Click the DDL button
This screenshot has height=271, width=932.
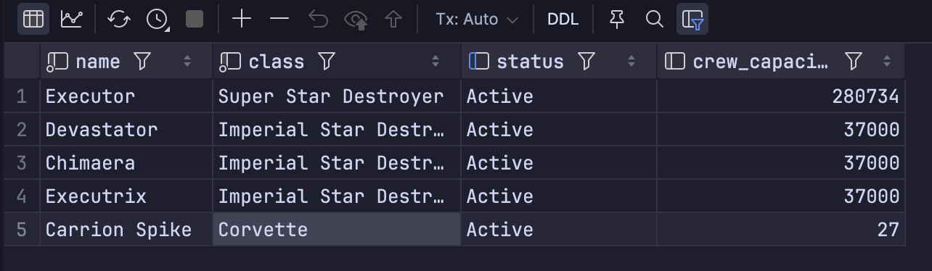[563, 20]
